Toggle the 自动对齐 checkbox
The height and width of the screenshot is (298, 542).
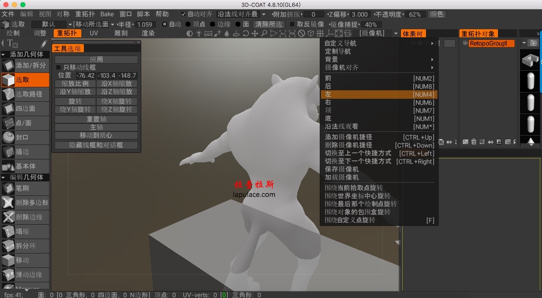coord(183,14)
